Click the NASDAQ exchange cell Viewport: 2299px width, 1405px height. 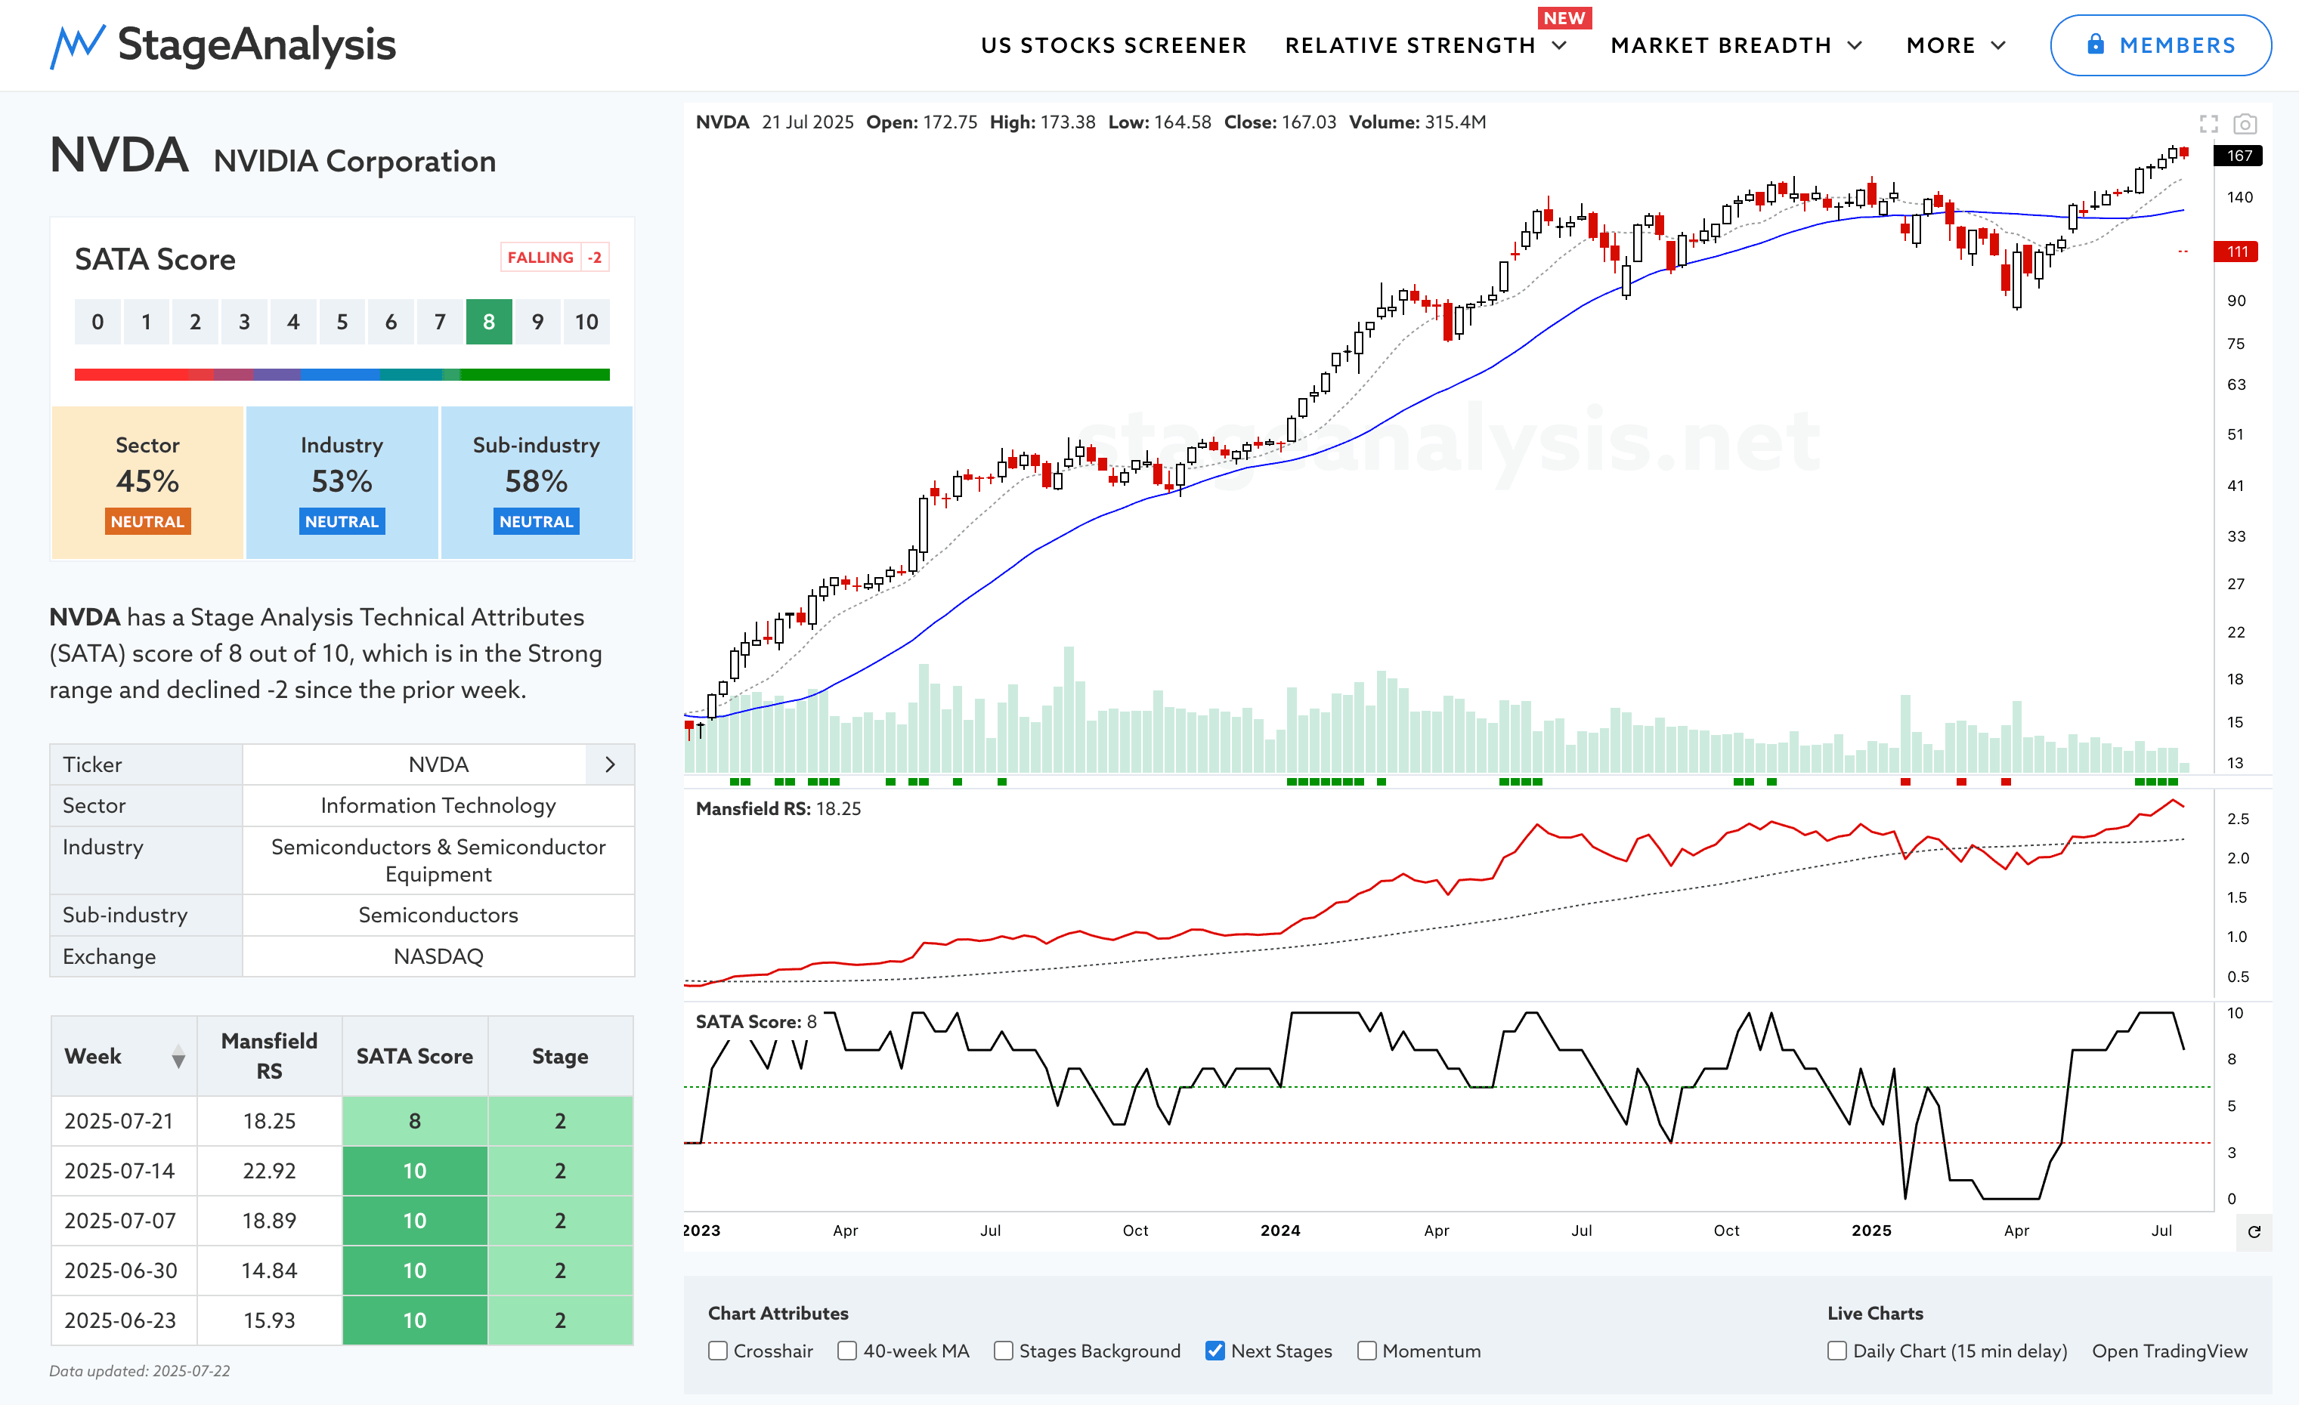point(438,956)
